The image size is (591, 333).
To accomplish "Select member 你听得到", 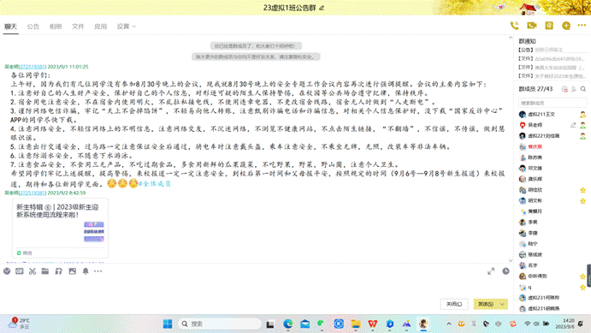I will 553,276.
